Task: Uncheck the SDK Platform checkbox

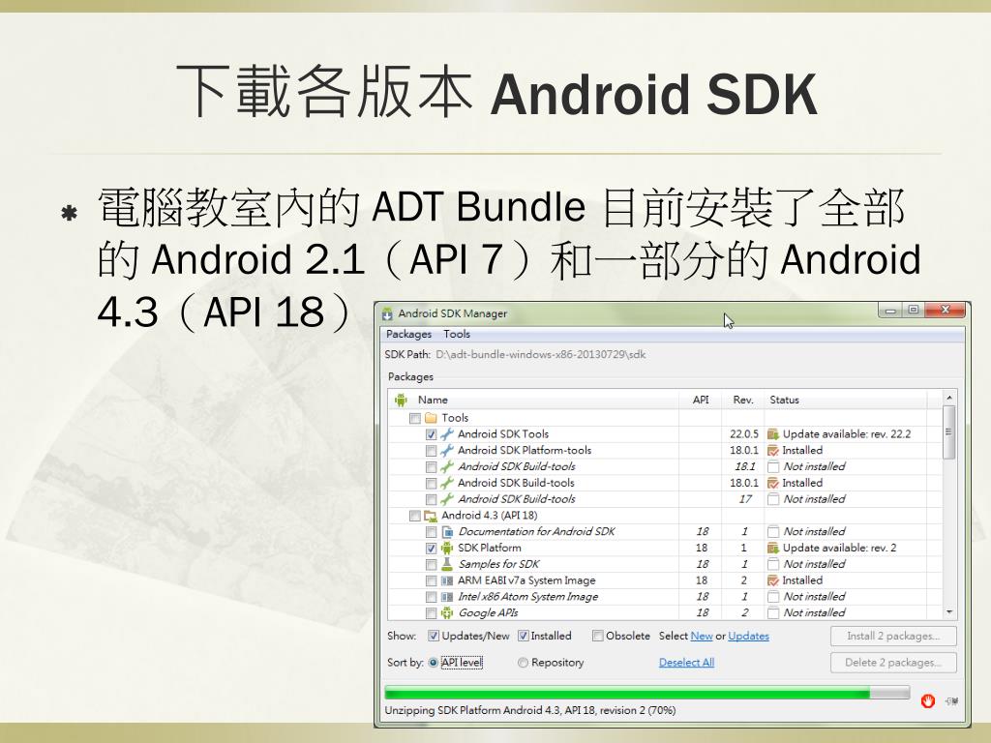Action: point(431,549)
